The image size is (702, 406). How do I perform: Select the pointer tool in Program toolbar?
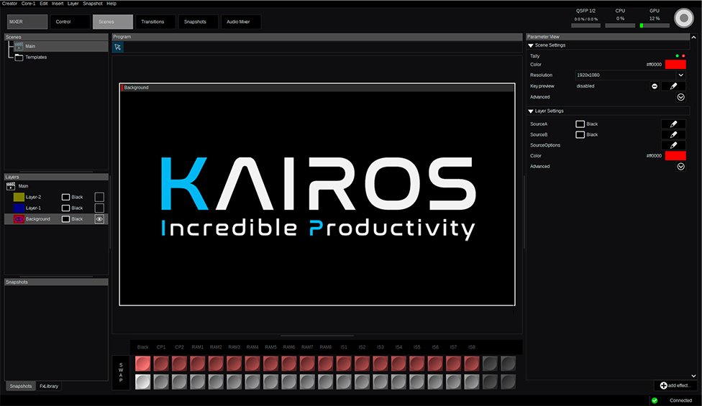tap(118, 47)
